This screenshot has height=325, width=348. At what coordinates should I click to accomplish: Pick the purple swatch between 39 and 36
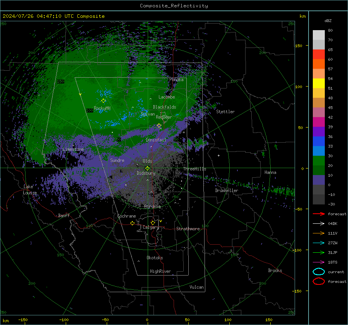coord(319,131)
